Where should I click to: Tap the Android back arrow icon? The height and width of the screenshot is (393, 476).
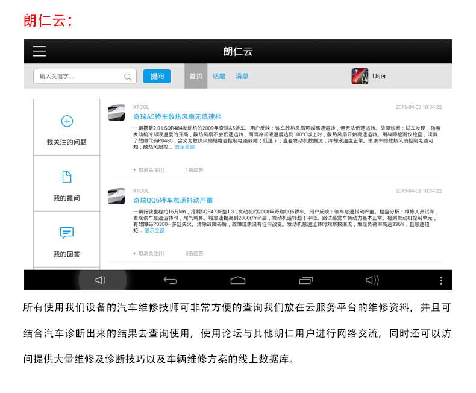171,280
